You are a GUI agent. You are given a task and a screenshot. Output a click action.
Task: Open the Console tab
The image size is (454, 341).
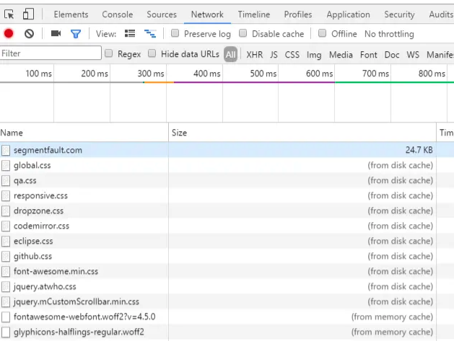[x=117, y=14]
